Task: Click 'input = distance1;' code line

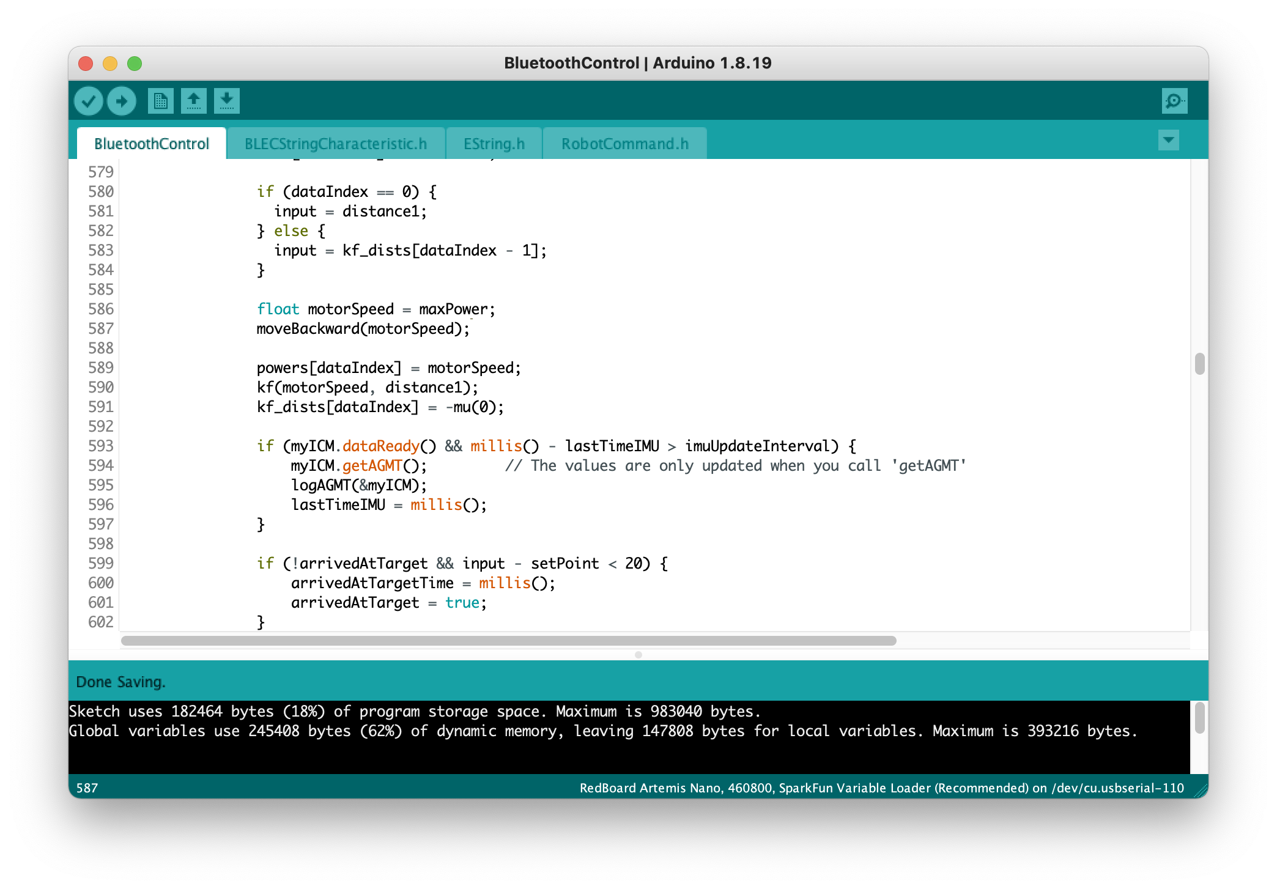Action: pyautogui.click(x=350, y=212)
